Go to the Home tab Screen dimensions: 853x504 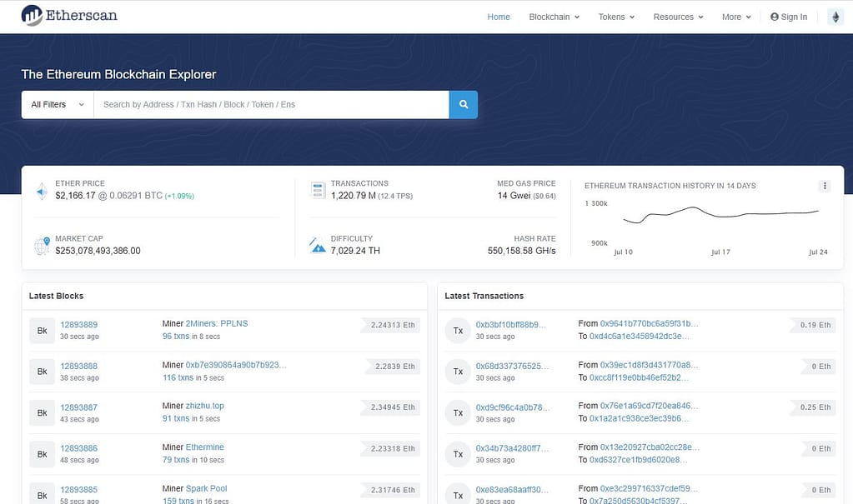point(499,17)
